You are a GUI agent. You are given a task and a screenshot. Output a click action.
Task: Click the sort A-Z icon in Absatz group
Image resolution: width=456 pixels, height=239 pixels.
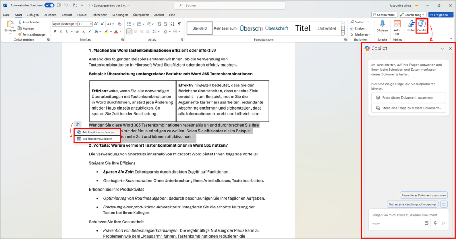[172, 23]
